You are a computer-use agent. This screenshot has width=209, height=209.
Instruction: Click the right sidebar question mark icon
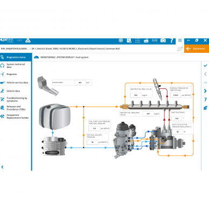point(205,99)
